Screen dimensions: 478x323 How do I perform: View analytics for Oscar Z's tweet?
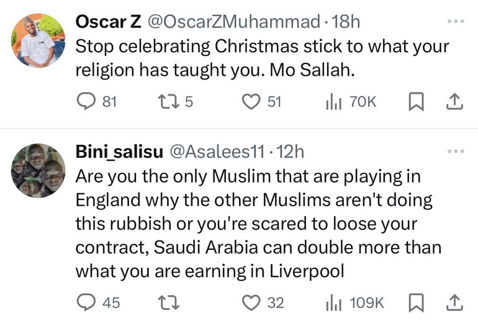click(332, 101)
